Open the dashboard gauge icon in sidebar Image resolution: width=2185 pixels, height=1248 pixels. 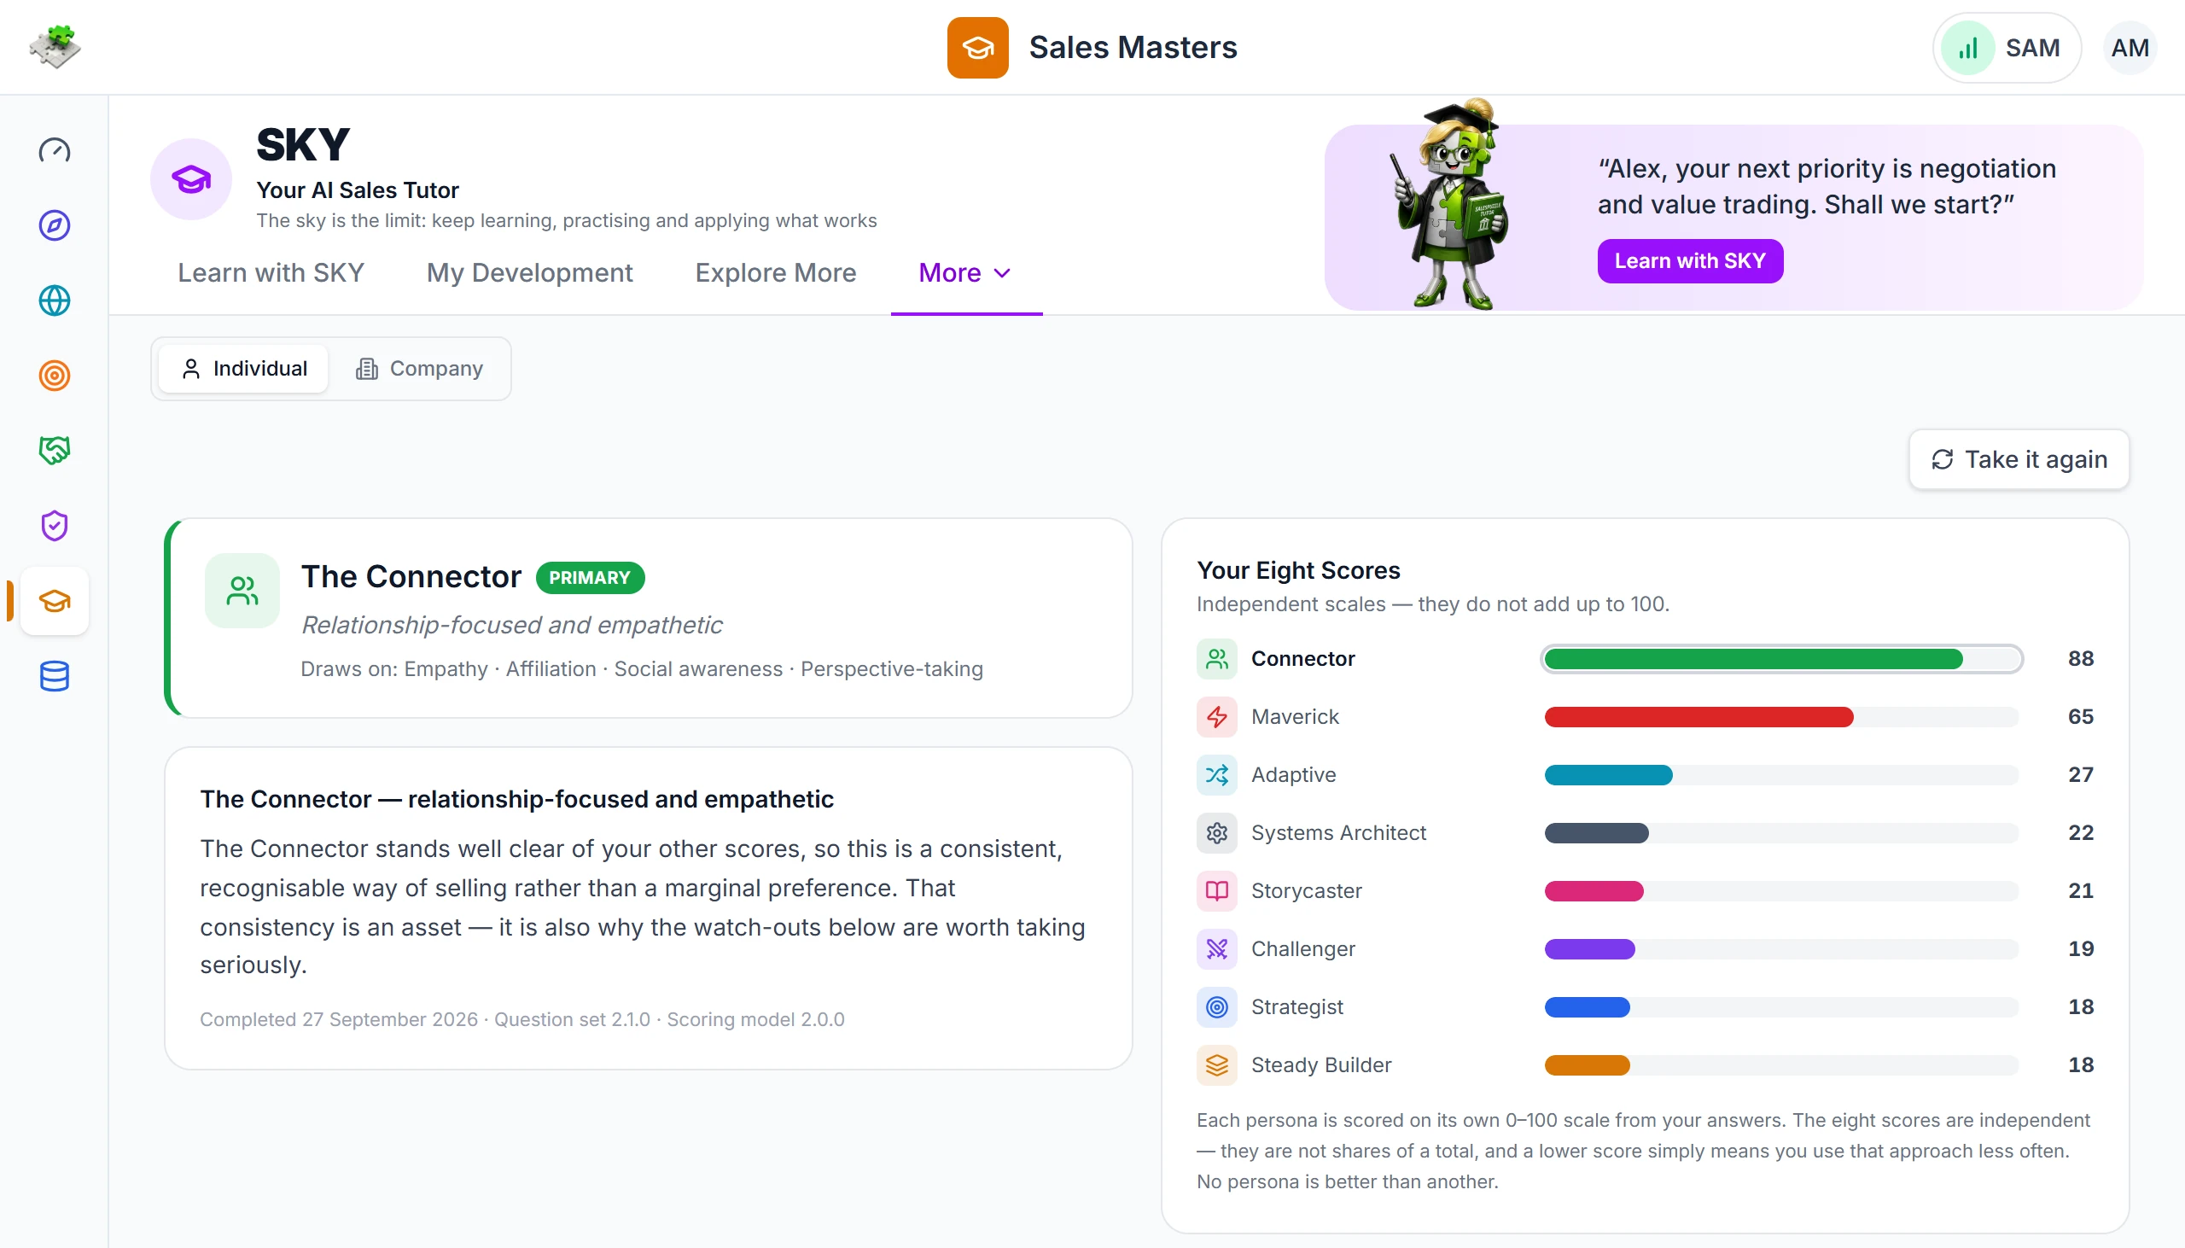tap(55, 151)
